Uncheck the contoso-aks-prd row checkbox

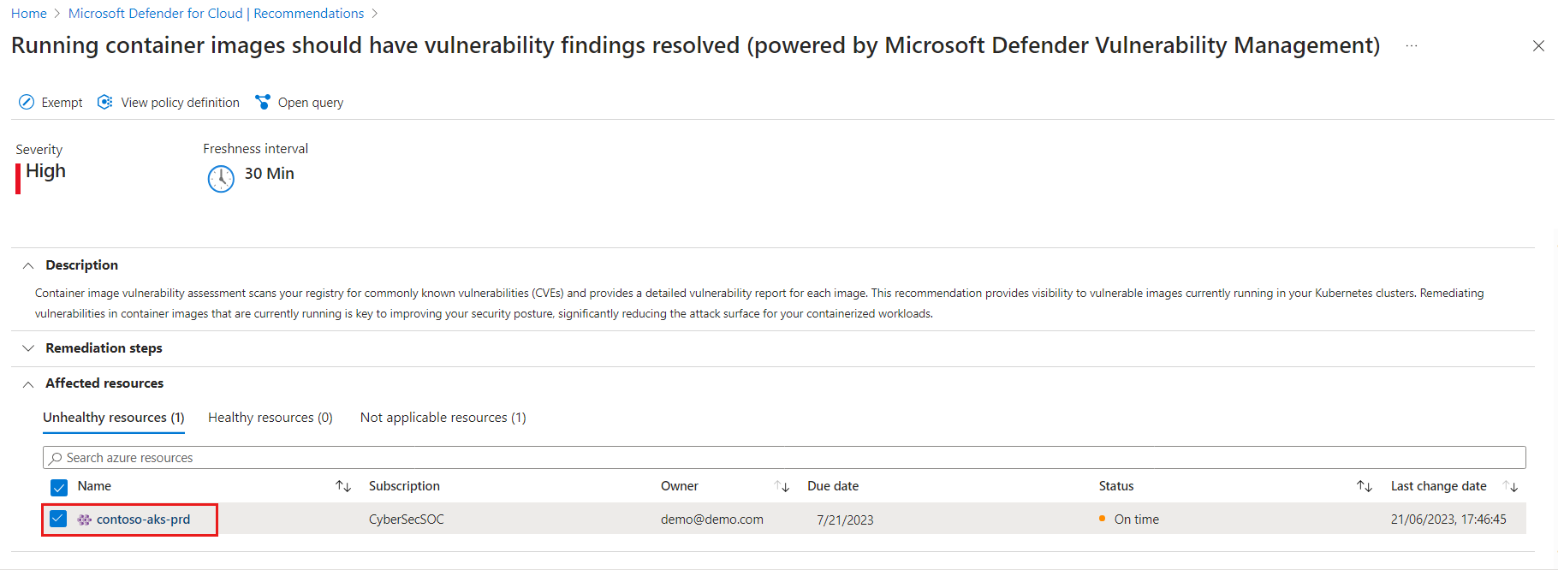pyautogui.click(x=58, y=519)
